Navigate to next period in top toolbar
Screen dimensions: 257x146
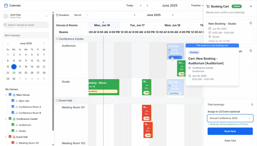point(147,6)
